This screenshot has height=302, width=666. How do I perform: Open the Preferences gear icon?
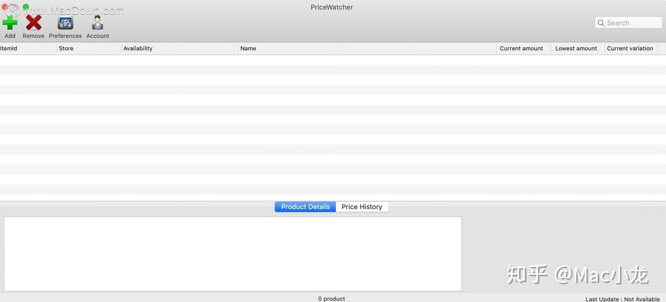(65, 22)
